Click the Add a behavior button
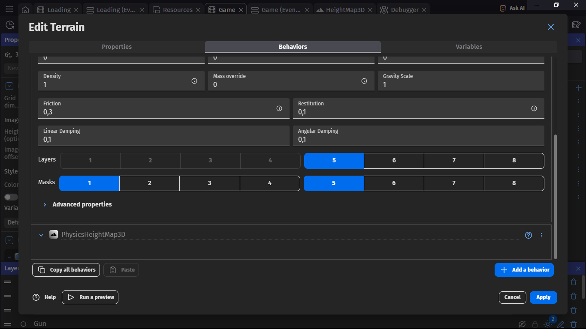Viewport: 586px width, 329px height. click(x=524, y=270)
